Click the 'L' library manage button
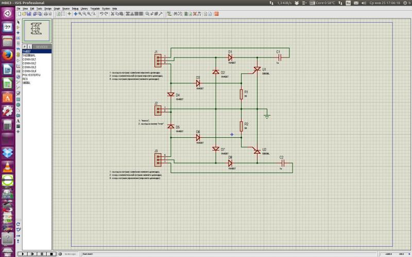The width and height of the screenshot is (412, 257). (29, 47)
